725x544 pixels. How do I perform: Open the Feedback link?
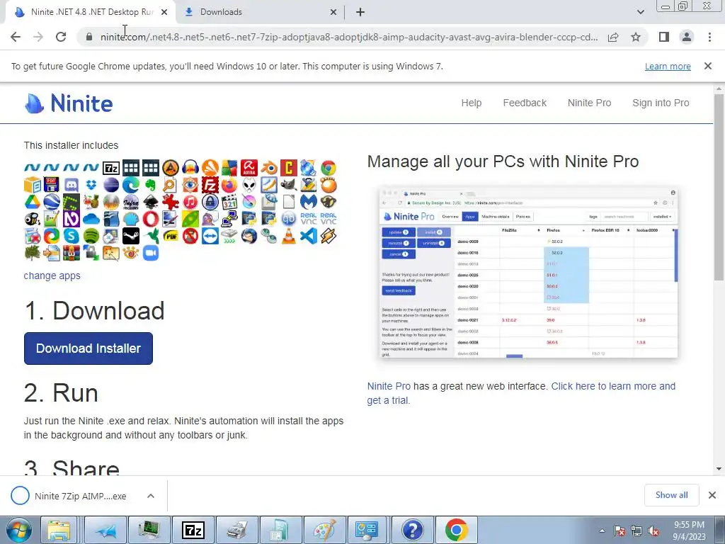(525, 103)
